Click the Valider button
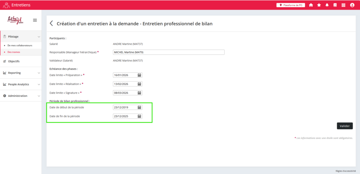 click(345, 126)
